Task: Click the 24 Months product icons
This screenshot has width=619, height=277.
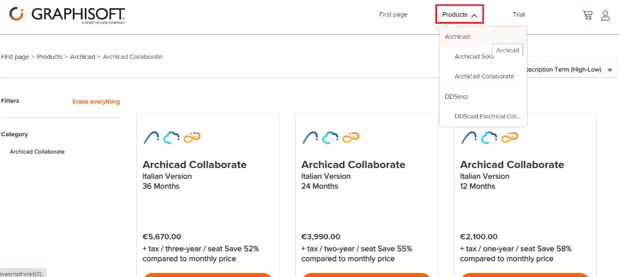Action: tap(331, 137)
